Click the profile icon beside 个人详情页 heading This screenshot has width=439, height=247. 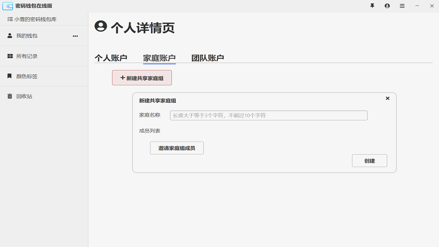click(x=101, y=26)
